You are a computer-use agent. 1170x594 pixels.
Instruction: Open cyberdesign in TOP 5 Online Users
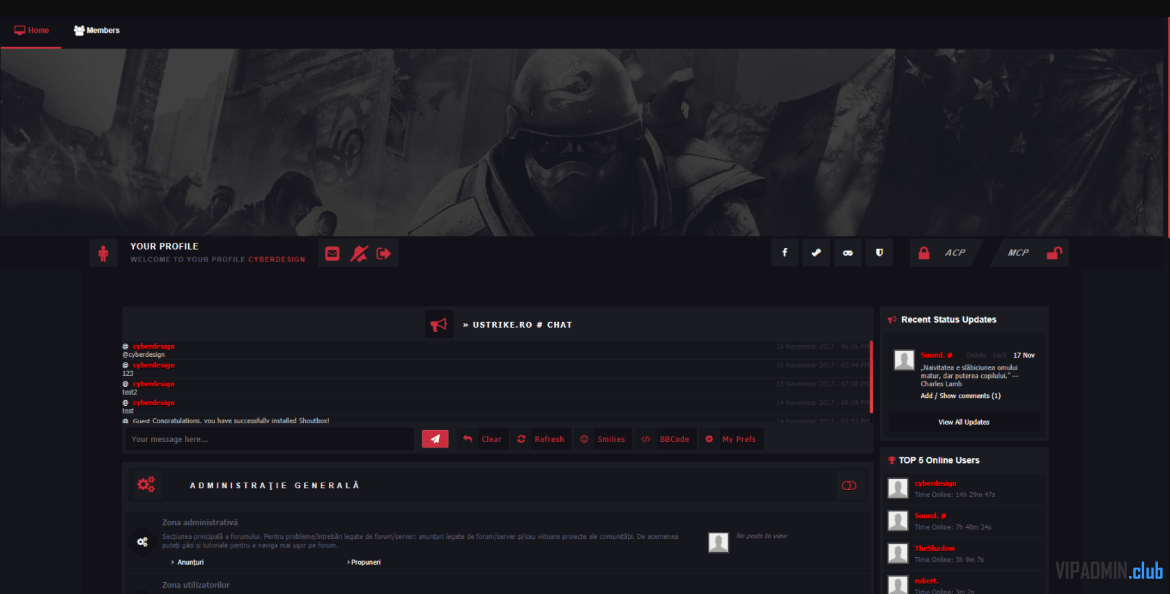(x=935, y=483)
